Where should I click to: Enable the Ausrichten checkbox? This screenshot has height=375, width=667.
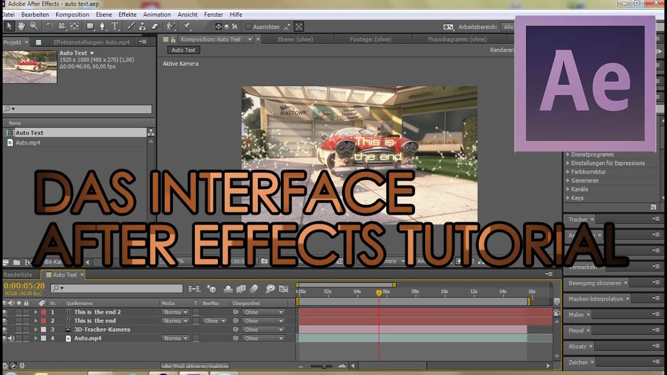[249, 27]
